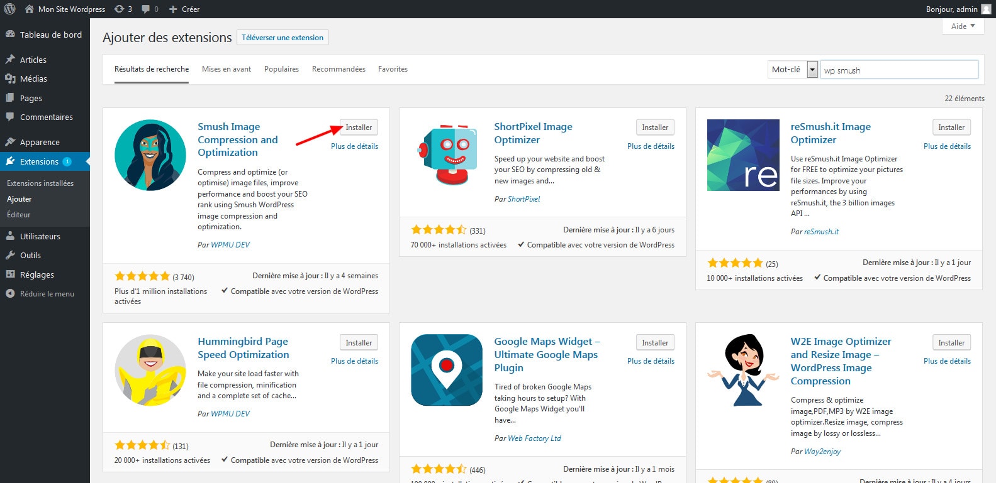
Task: Install W2E Image Optimizer plugin
Action: click(x=951, y=343)
